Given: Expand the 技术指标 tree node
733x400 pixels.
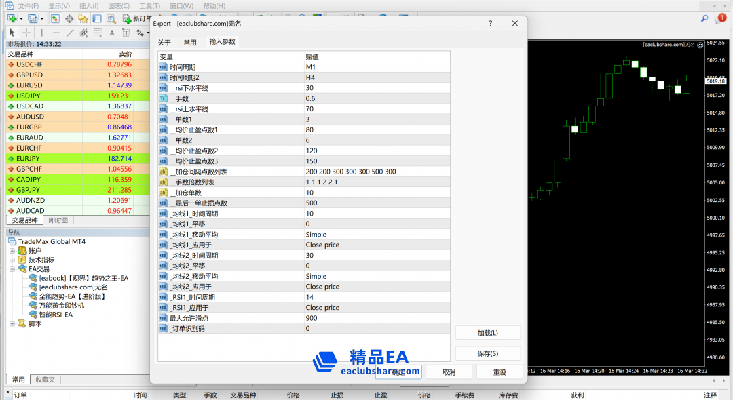Looking at the screenshot, I should pyautogui.click(x=12, y=260).
